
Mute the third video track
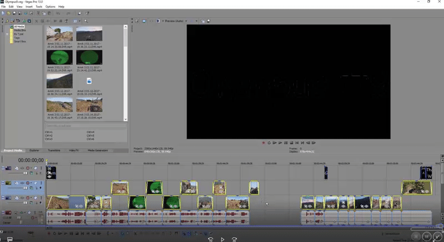[36, 198]
